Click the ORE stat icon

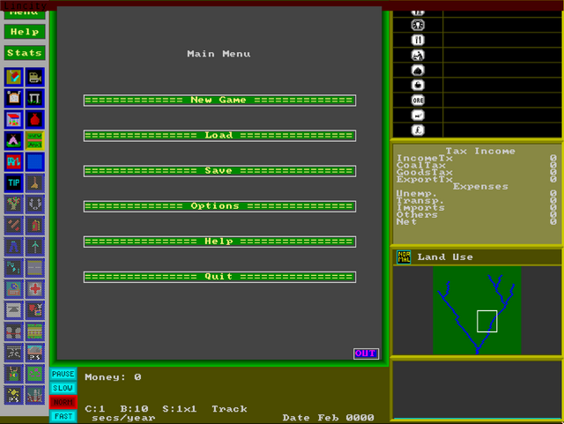pyautogui.click(x=417, y=100)
